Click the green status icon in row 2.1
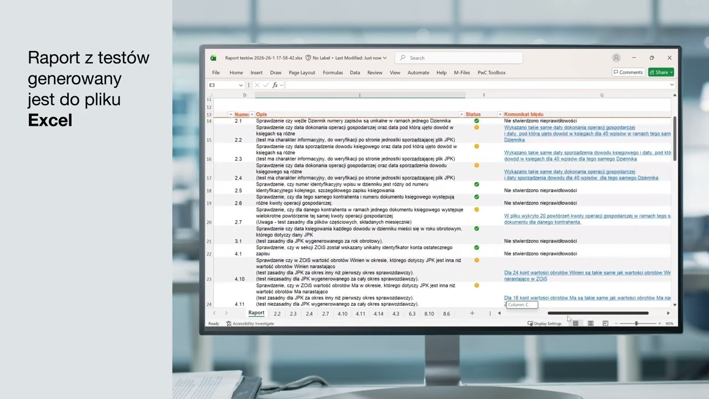This screenshot has width=709, height=399. [476, 120]
